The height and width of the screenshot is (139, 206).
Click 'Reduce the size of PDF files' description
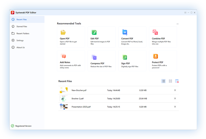pos(101,67)
